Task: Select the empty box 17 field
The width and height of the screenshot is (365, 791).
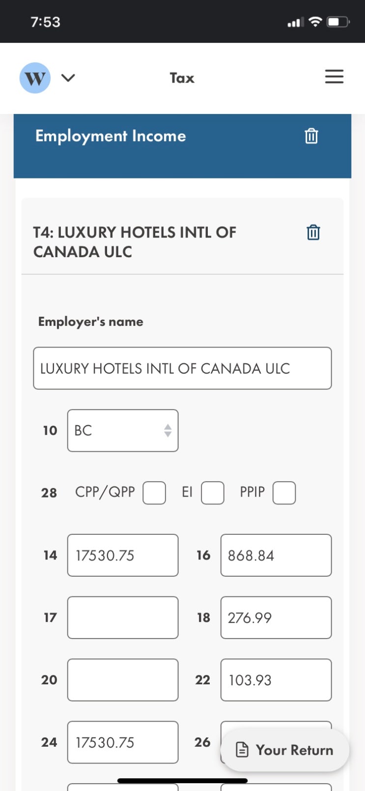Action: click(x=123, y=617)
